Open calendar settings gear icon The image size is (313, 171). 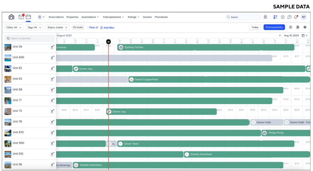(305, 27)
